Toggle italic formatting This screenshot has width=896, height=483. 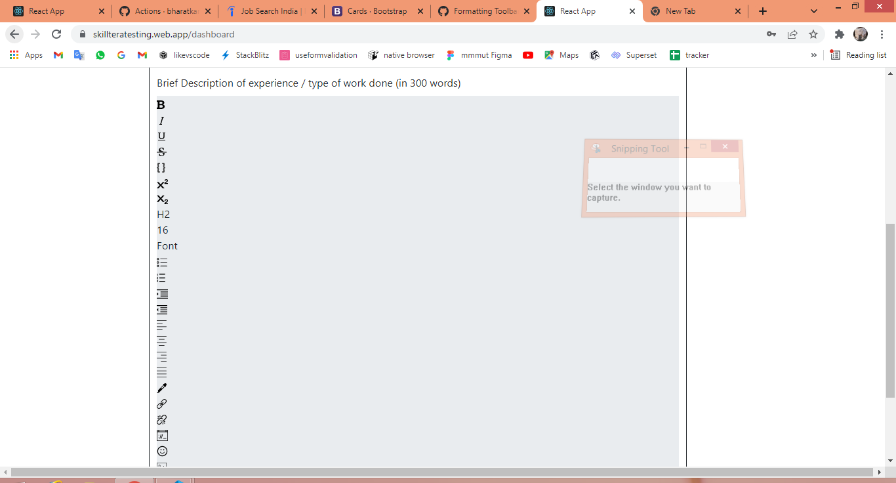(x=159, y=120)
